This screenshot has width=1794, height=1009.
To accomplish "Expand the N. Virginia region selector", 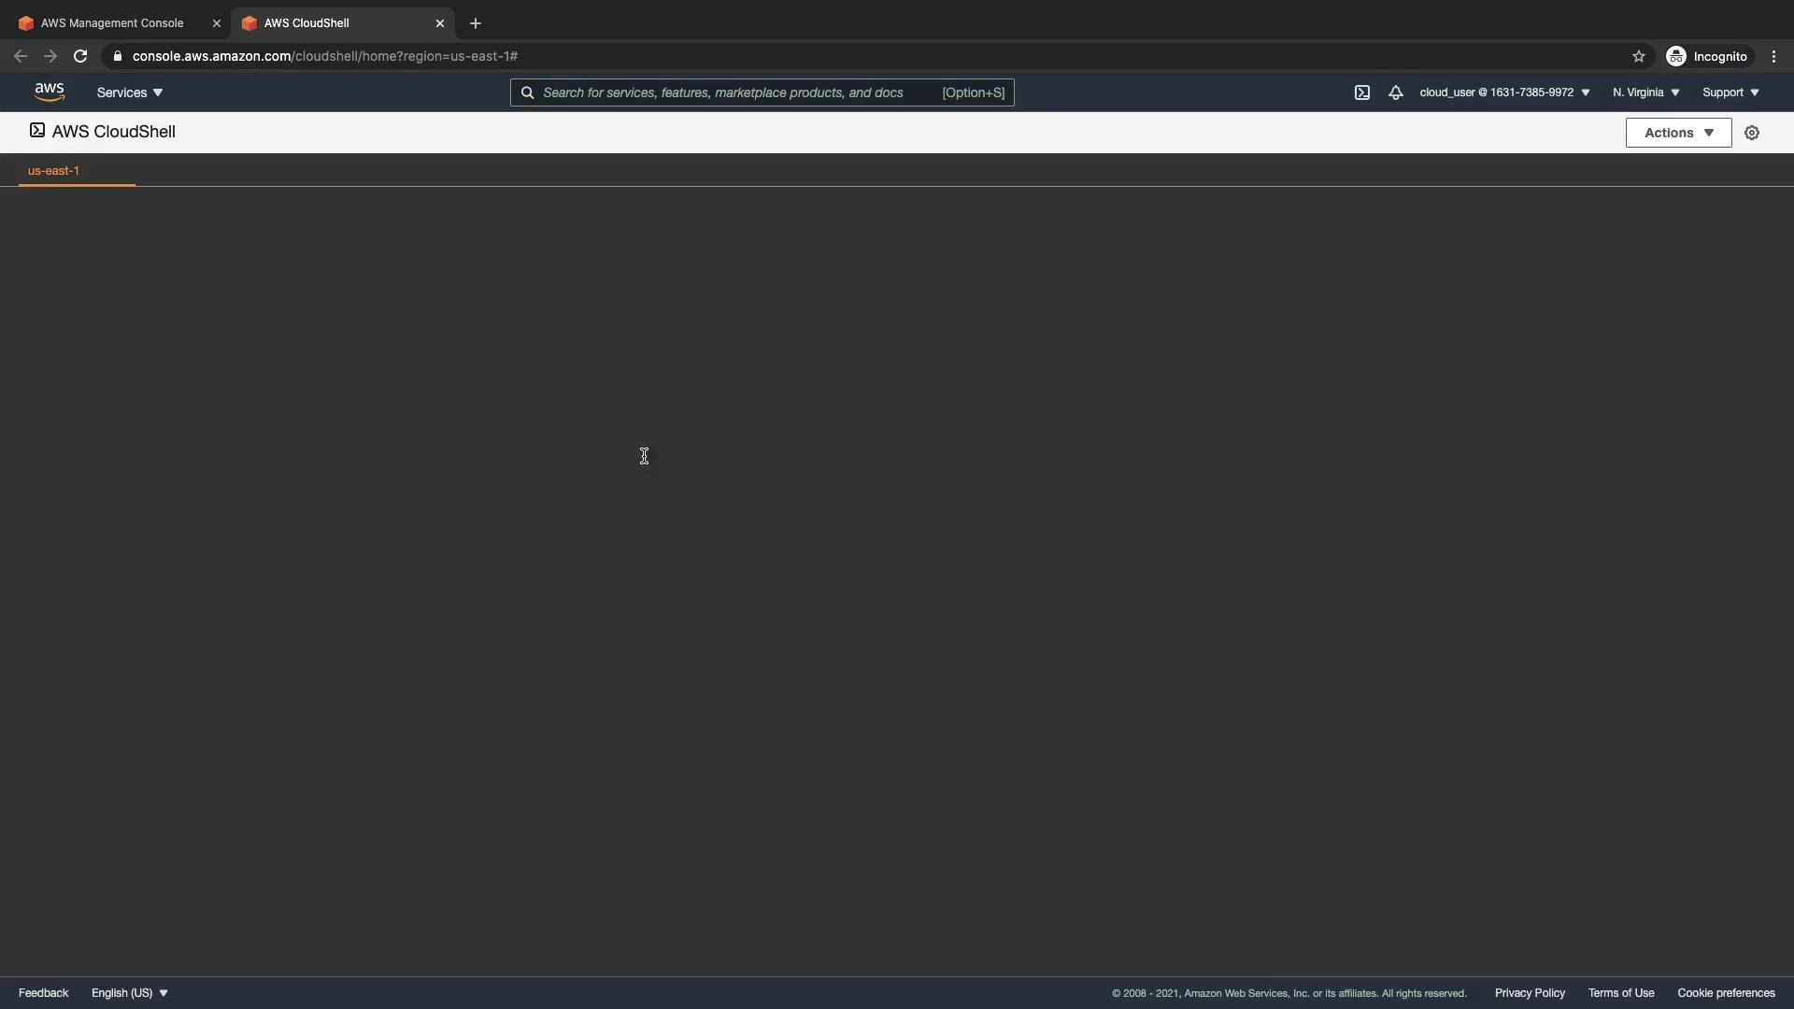I will 1645,92.
